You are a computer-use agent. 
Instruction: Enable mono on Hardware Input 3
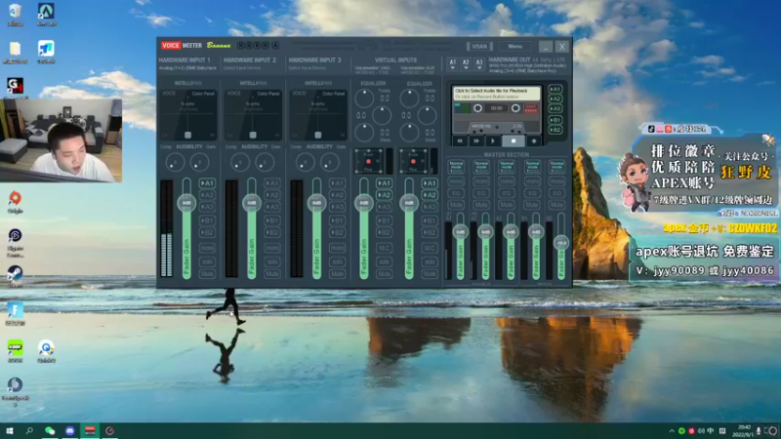pyautogui.click(x=337, y=248)
